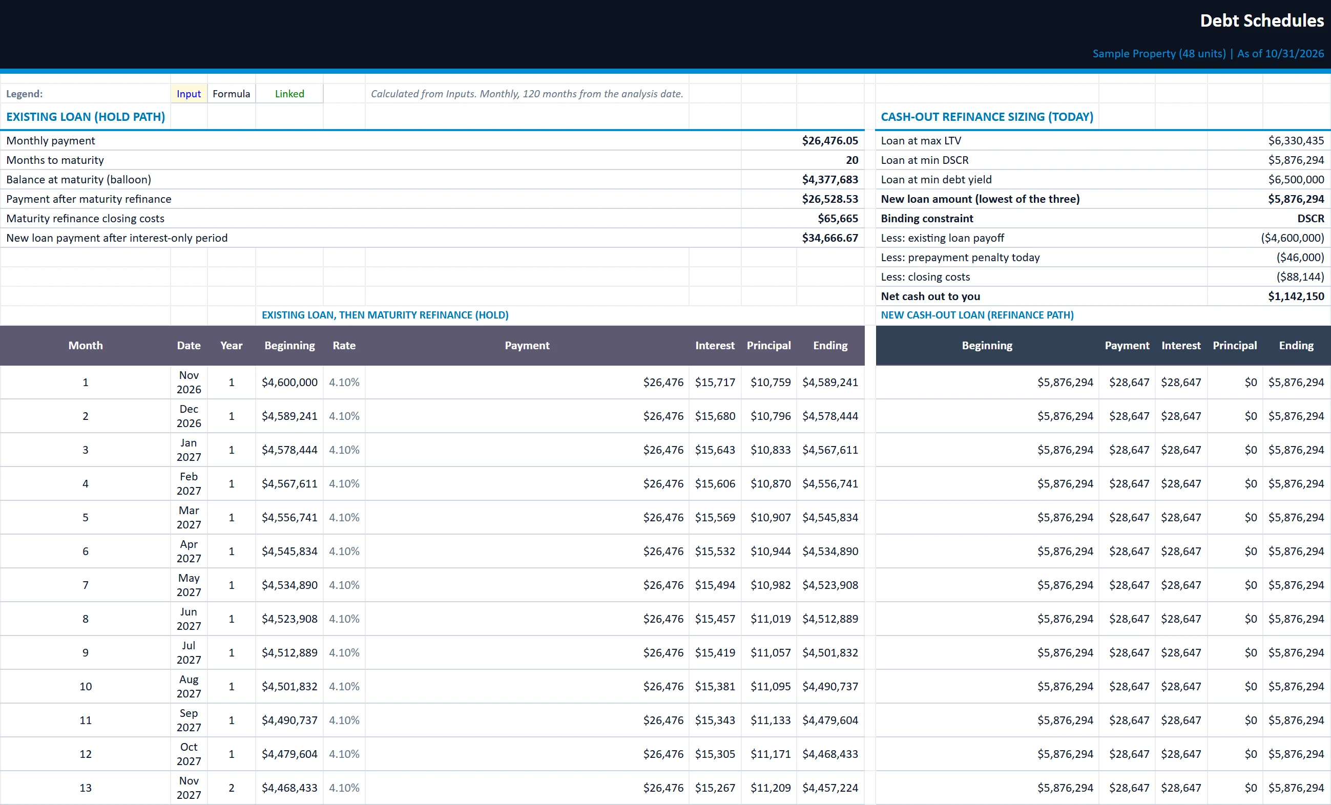The height and width of the screenshot is (805, 1331).
Task: Click EXISTING LOAN, THEN MATURITY REFINANCE (HOLD) heading
Action: 385,315
